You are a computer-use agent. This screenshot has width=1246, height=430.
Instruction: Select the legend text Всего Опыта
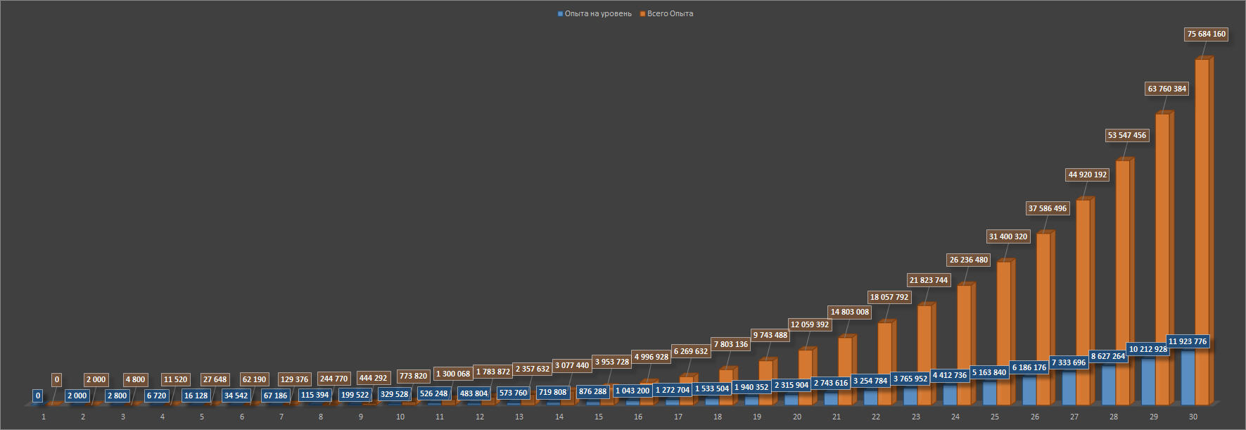point(670,14)
